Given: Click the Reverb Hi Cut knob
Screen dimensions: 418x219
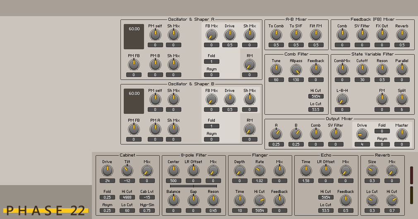Looking at the screenshot, I should 392,201.
